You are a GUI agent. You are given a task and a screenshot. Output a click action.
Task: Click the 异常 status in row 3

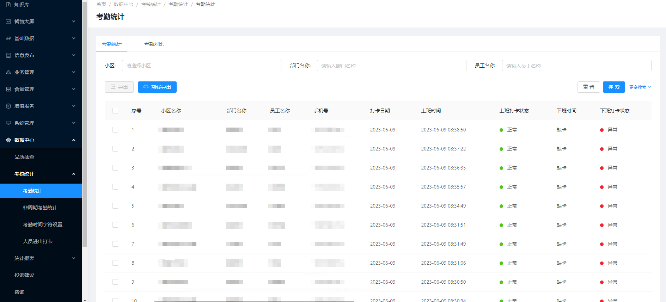click(x=612, y=168)
